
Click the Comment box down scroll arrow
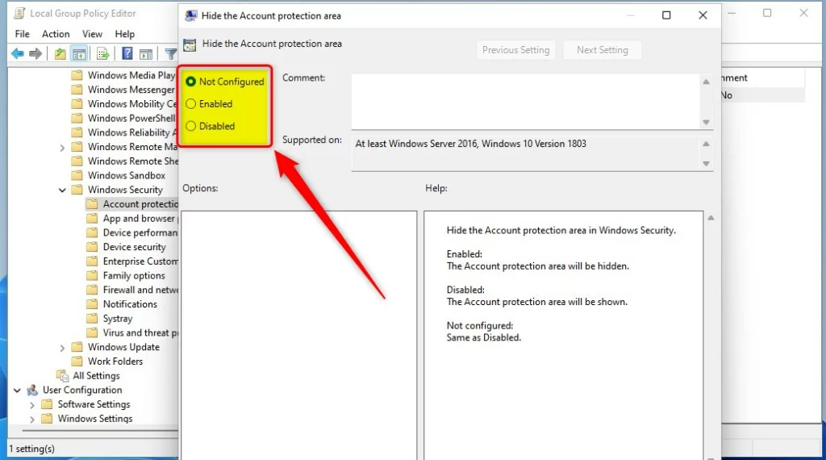706,122
